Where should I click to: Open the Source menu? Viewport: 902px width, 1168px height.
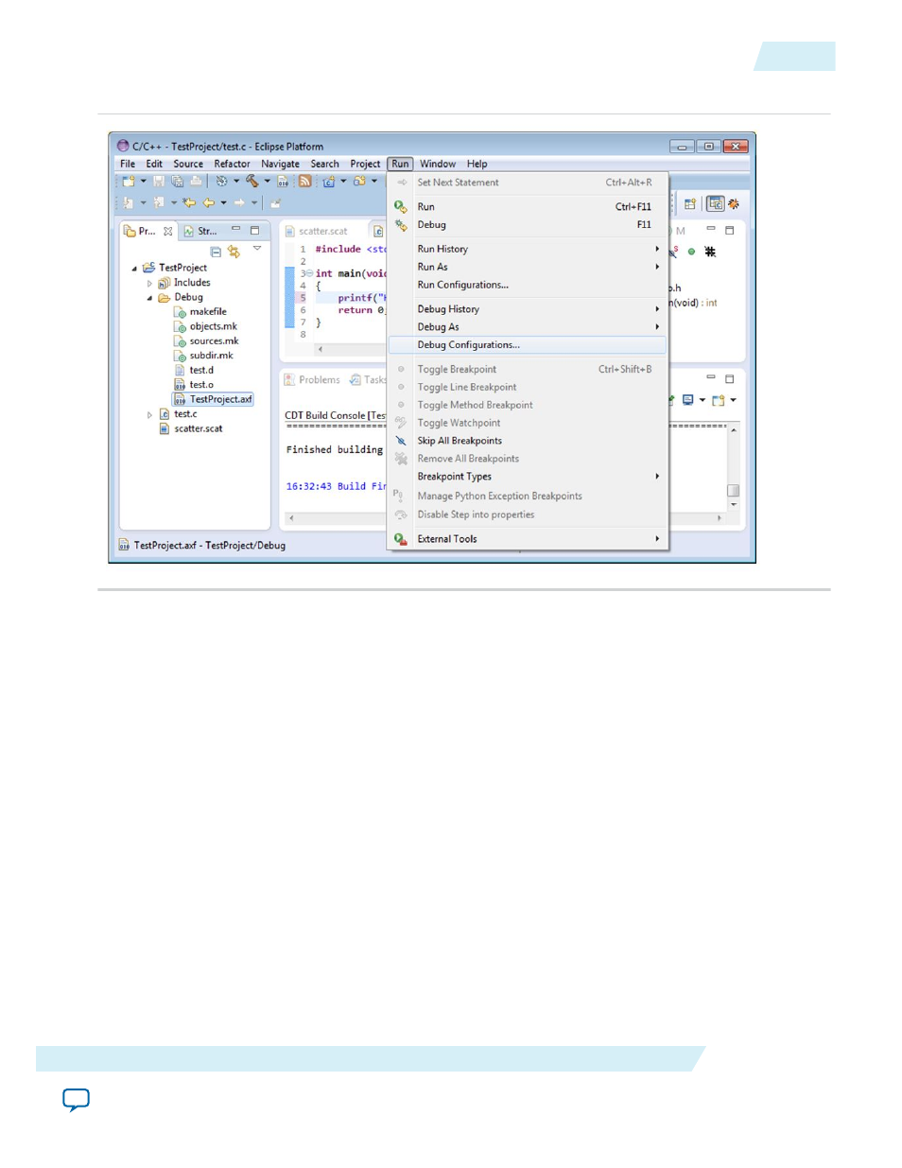tap(188, 164)
